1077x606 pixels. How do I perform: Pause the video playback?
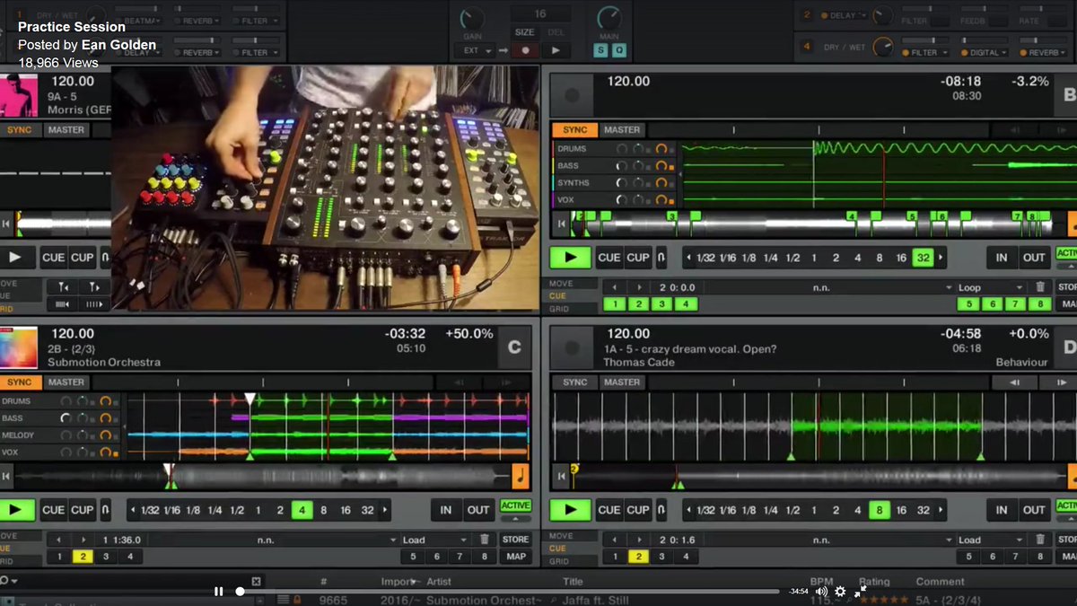coord(218,591)
